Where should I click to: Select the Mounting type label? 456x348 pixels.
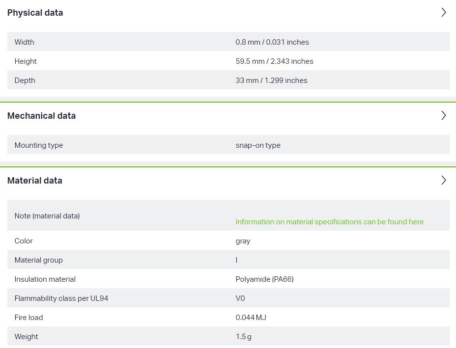[39, 145]
